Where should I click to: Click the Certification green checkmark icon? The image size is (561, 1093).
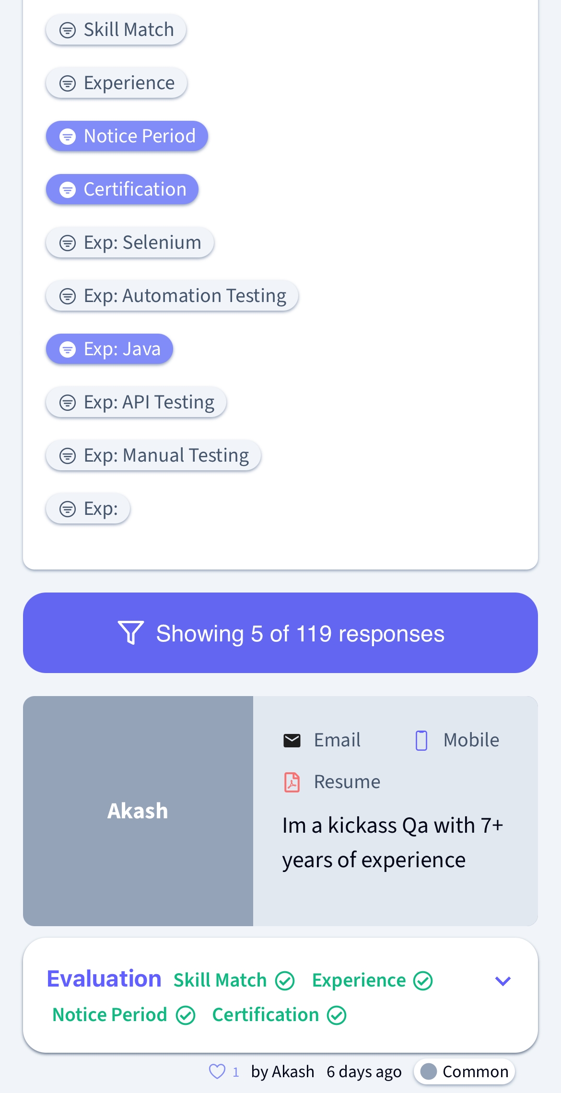(337, 1015)
